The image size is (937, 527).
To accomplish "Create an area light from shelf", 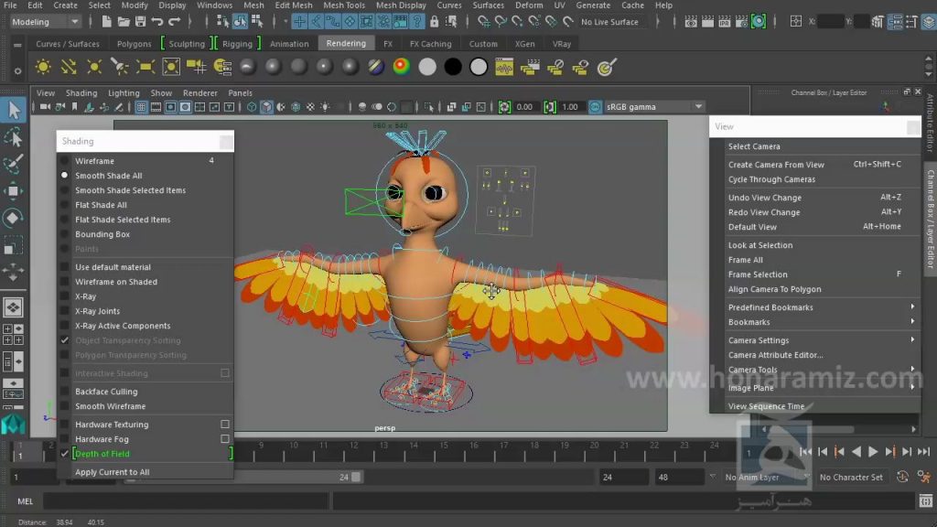I will pyautogui.click(x=145, y=67).
